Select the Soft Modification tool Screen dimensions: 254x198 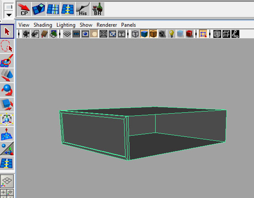[x=7, y=134]
